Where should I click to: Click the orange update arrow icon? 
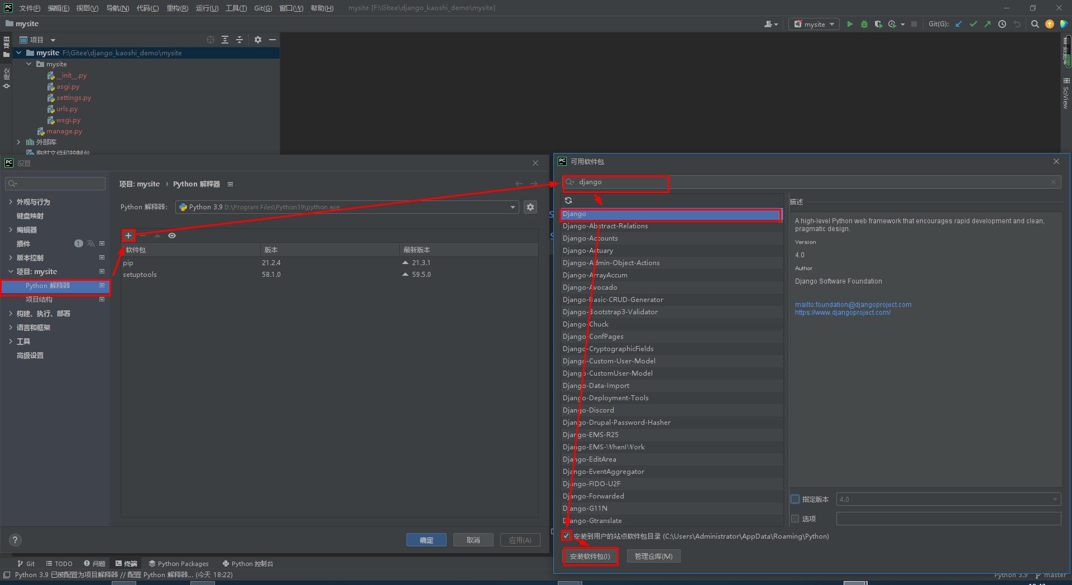pos(1050,24)
